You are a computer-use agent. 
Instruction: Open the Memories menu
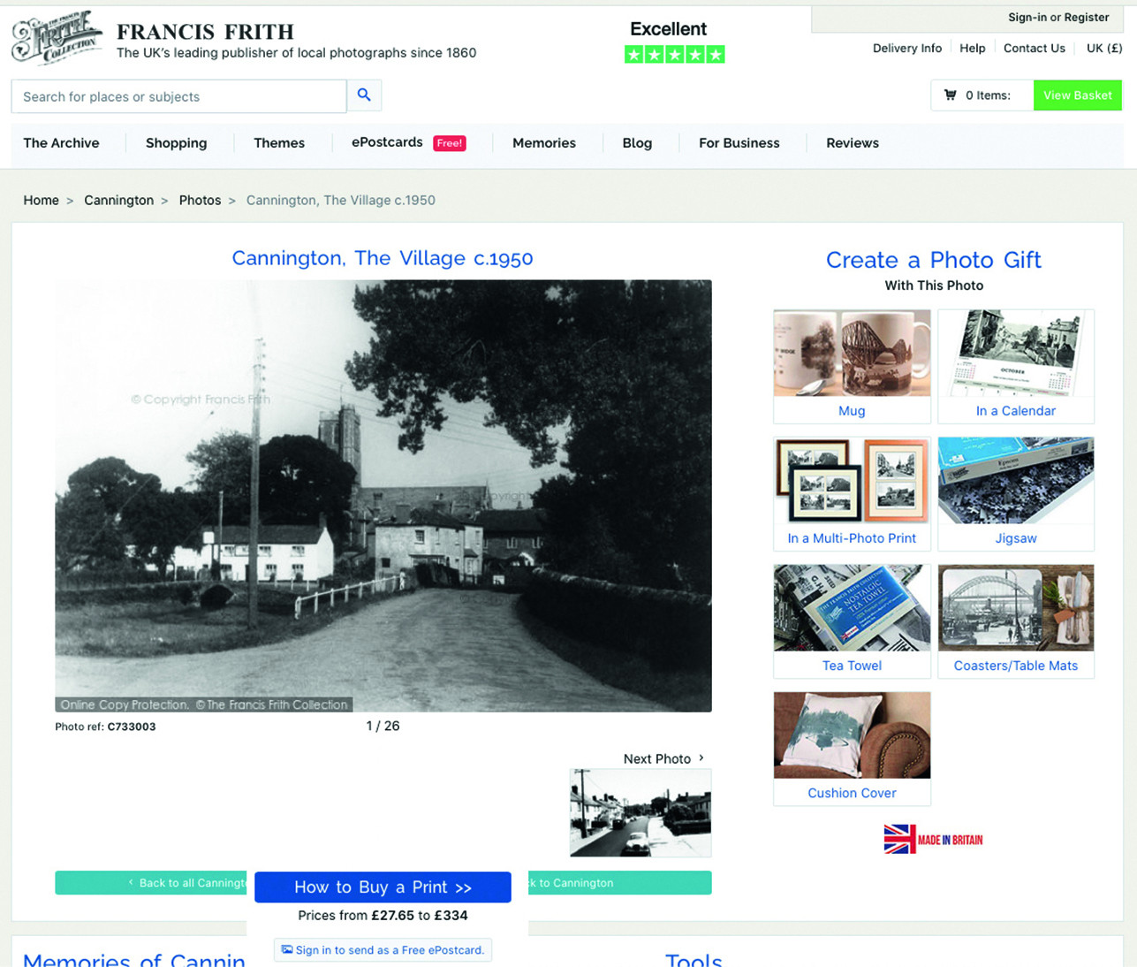[x=544, y=143]
